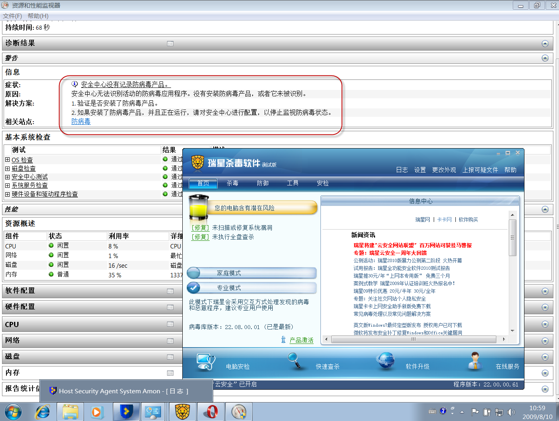The height and width of the screenshot is (421, 559).
Task: Expand the 软件配置 section chevron
Action: [545, 291]
